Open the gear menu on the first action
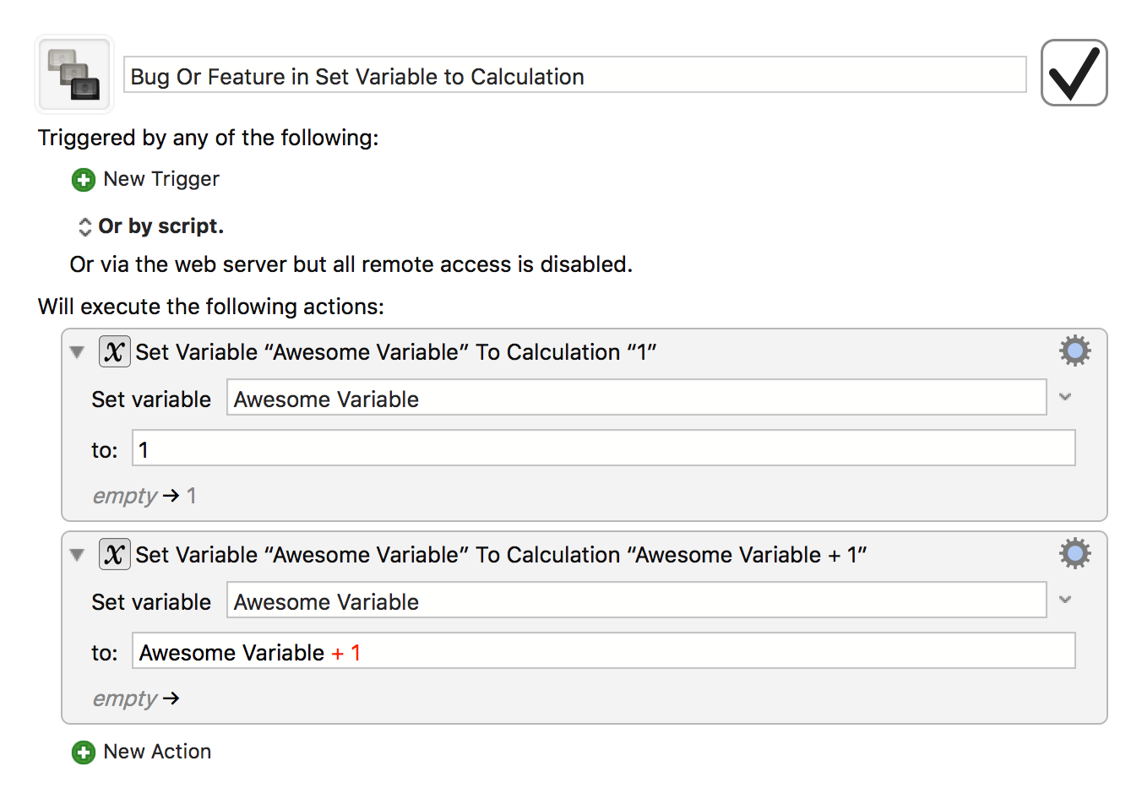Viewport: 1142px width, 799px height. (x=1074, y=350)
